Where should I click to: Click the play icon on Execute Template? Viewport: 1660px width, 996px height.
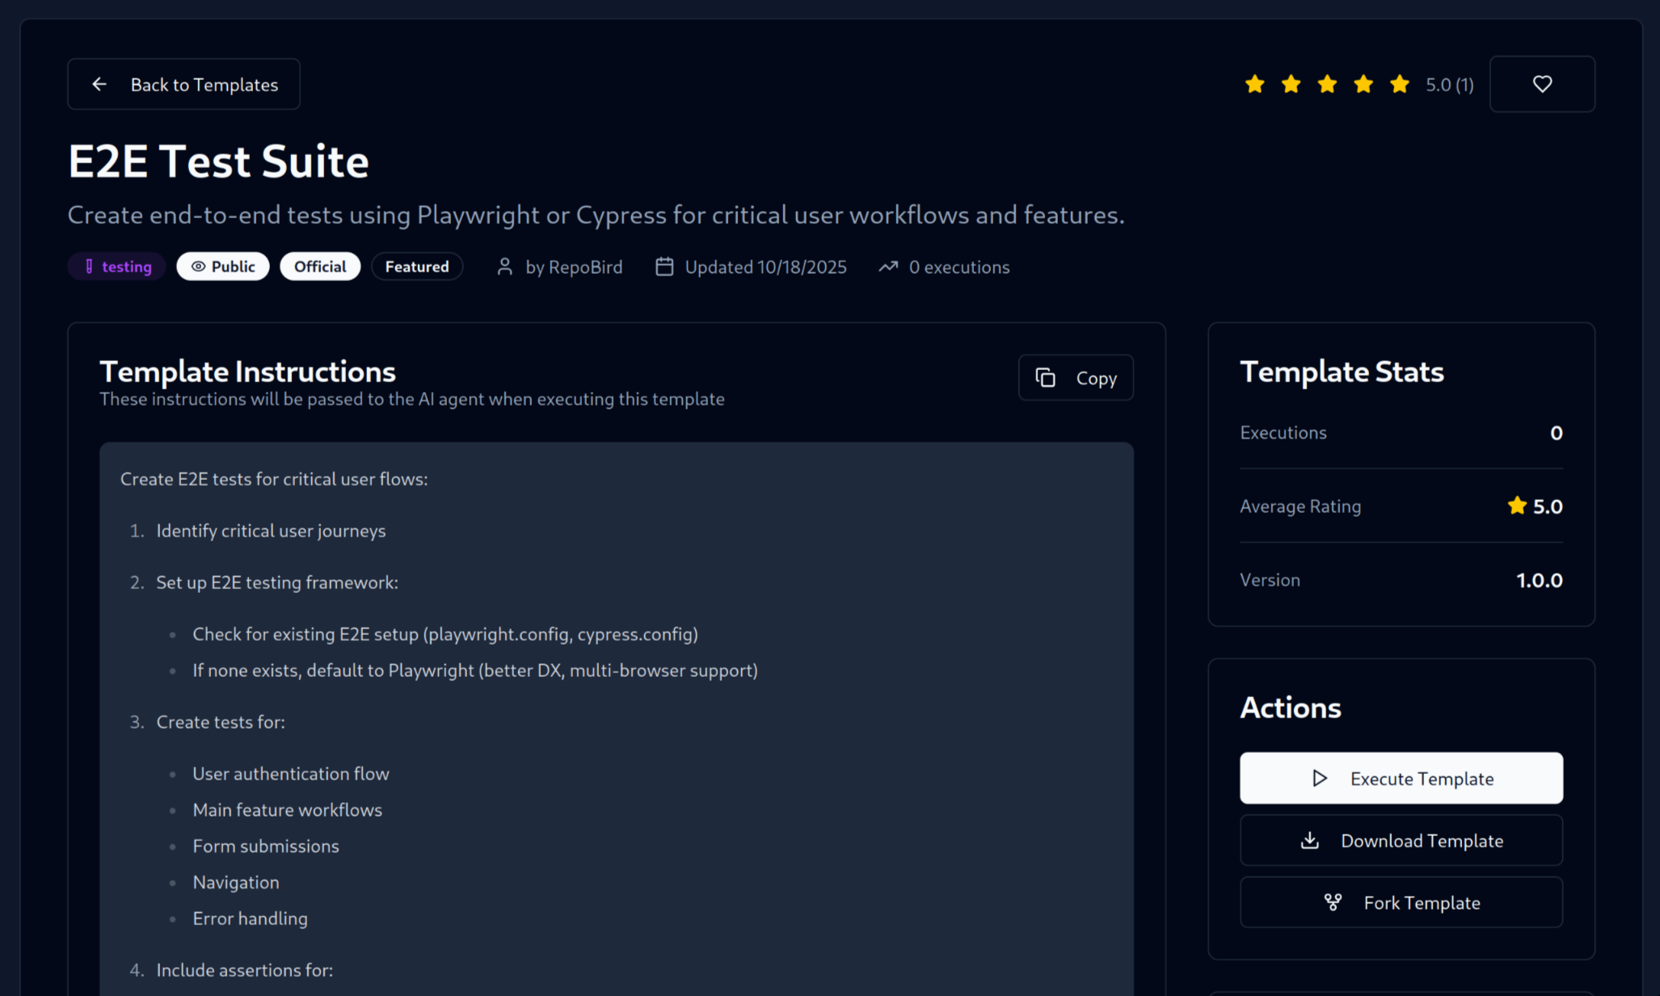click(1320, 779)
